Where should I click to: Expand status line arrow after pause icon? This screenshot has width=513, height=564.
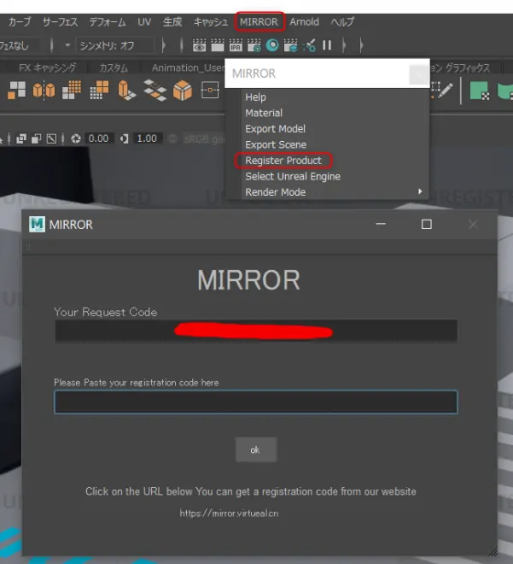344,45
